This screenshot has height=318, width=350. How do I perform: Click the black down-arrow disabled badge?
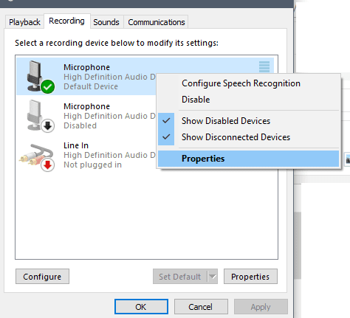[x=48, y=126]
